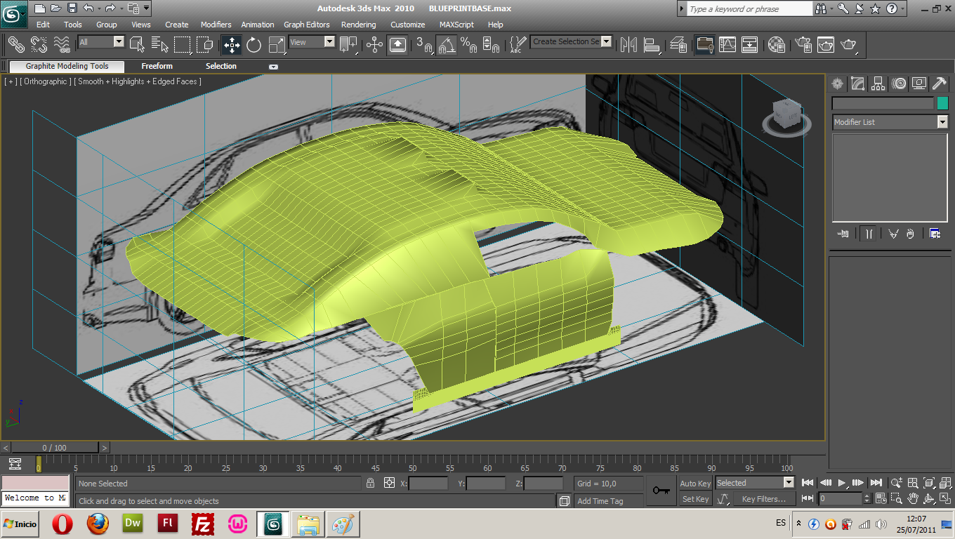Toggle Auto Key animation mode

click(695, 483)
